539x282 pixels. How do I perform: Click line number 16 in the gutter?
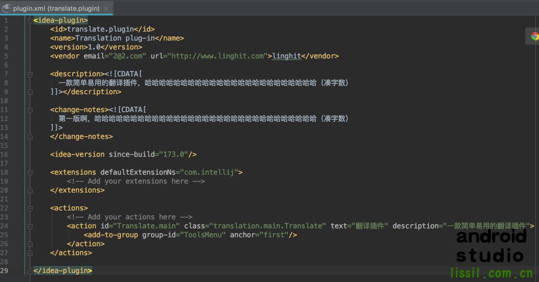(x=4, y=154)
